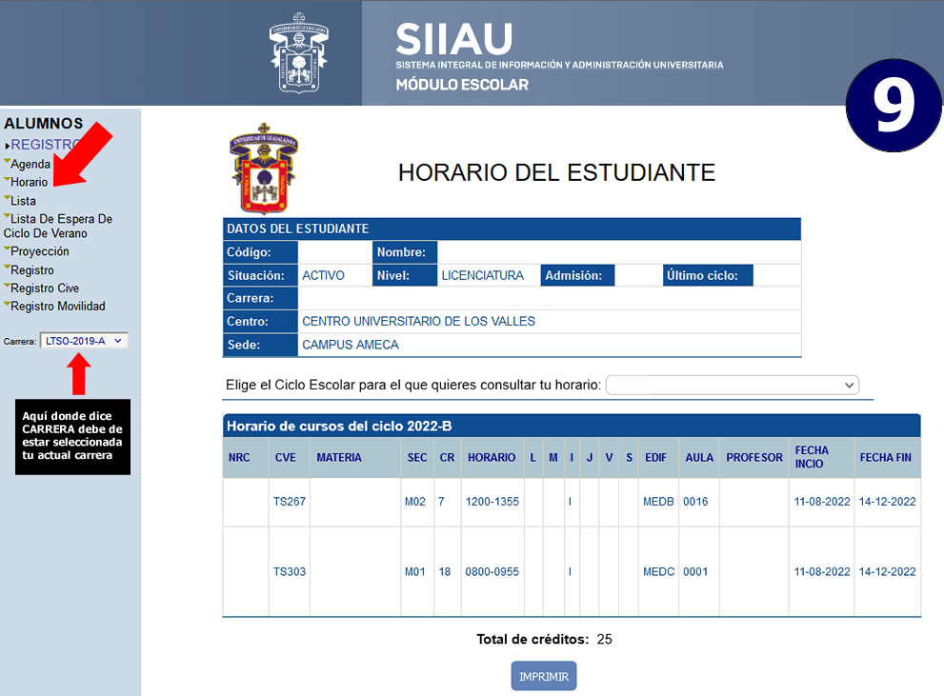Open the Carrera dropdown showing LTSO-2019-A
The image size is (944, 696).
click(84, 341)
